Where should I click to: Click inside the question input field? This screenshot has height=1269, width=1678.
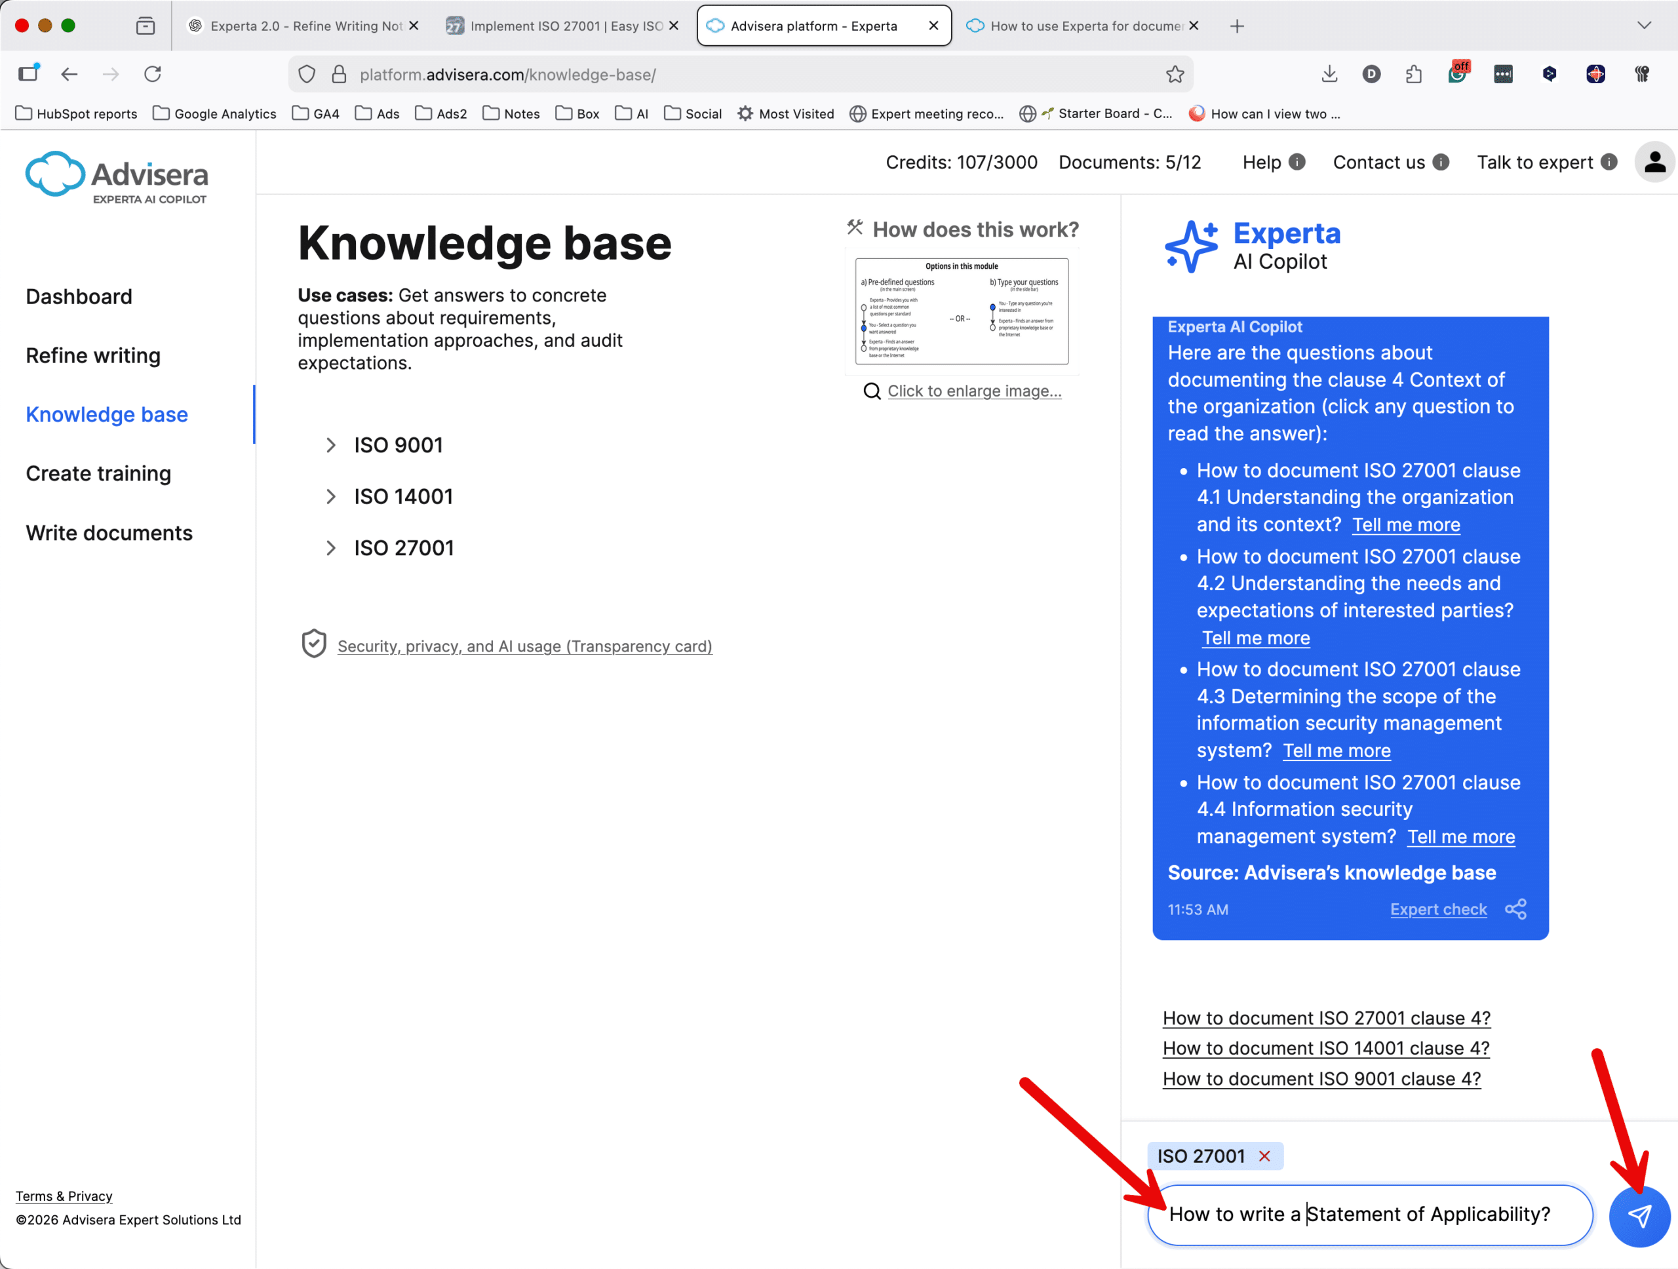(1370, 1215)
